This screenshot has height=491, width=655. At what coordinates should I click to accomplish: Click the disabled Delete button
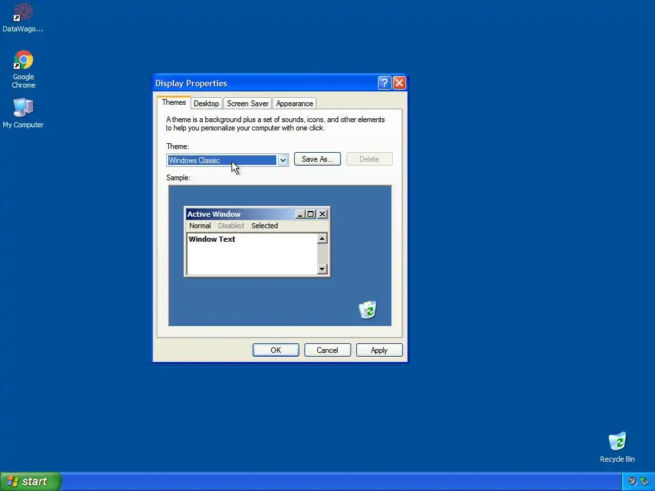tap(369, 159)
